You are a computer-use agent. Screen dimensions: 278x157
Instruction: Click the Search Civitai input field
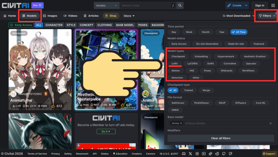[145, 5]
